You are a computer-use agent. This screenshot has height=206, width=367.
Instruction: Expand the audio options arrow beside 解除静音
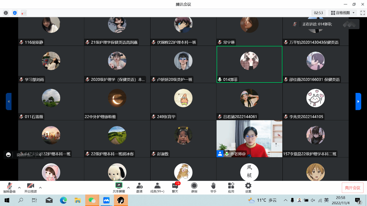point(19,188)
